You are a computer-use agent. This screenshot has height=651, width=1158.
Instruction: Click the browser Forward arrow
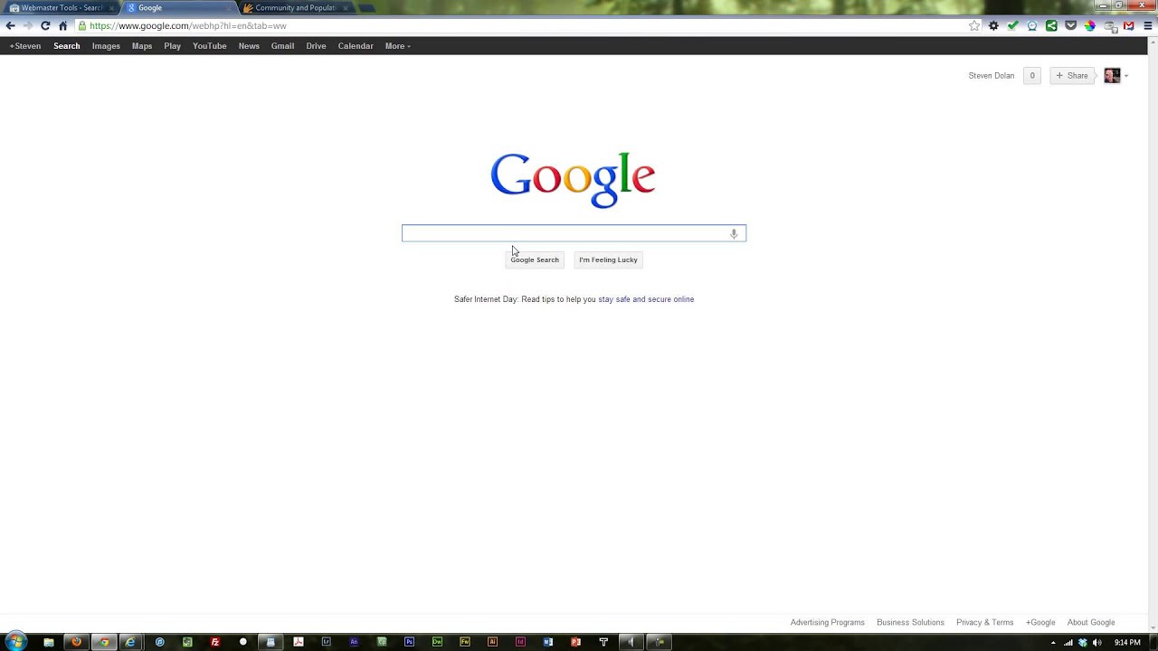[27, 26]
